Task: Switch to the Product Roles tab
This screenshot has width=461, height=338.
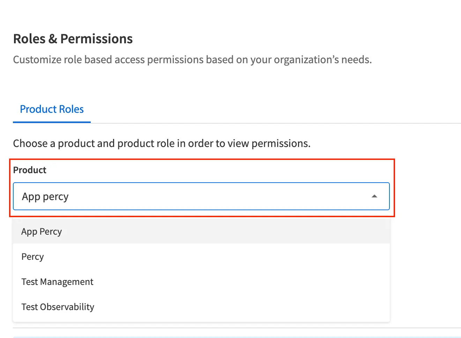Action: (52, 109)
